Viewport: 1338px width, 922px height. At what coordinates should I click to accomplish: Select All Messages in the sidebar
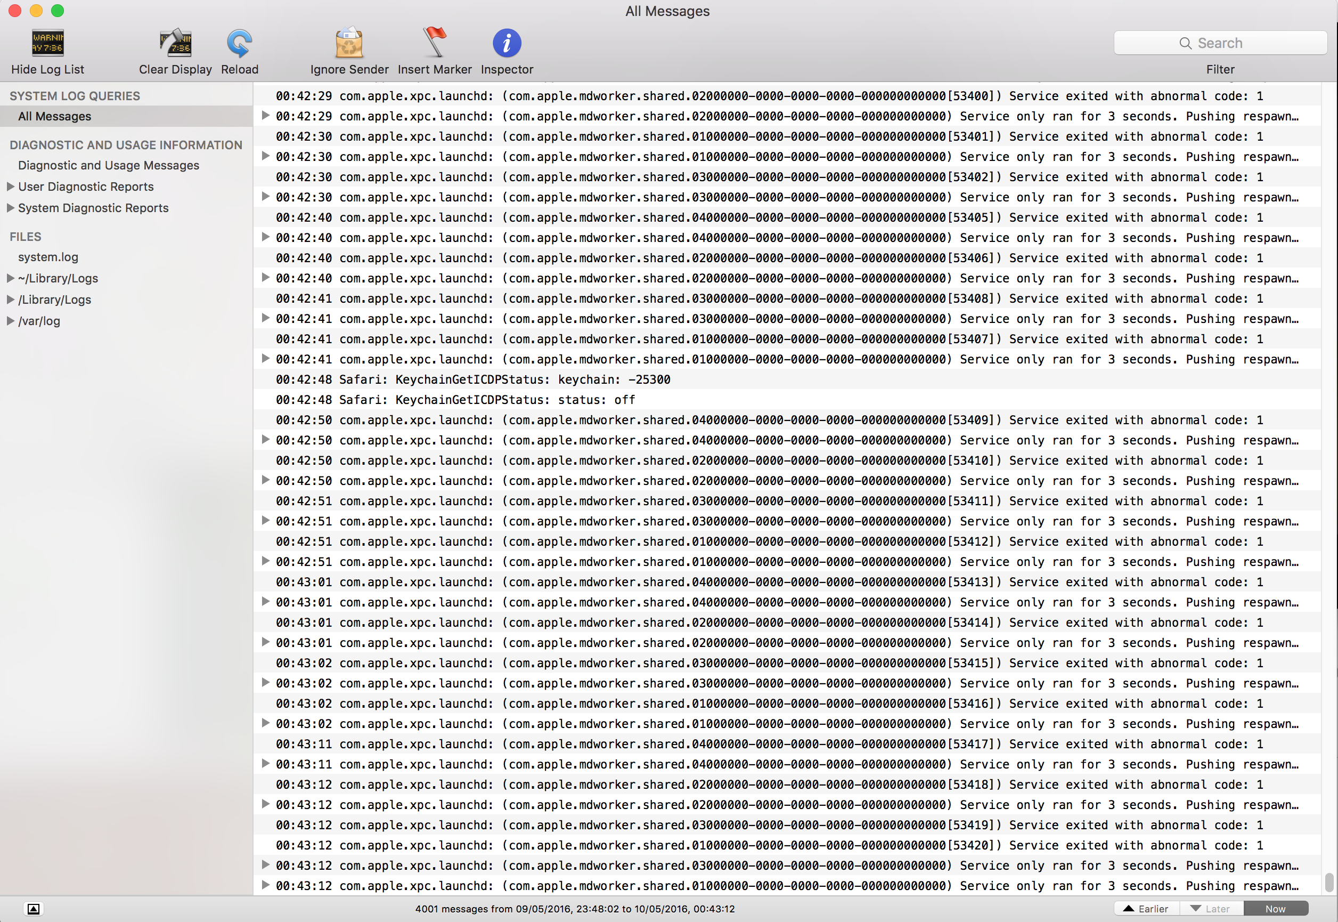[x=55, y=116]
